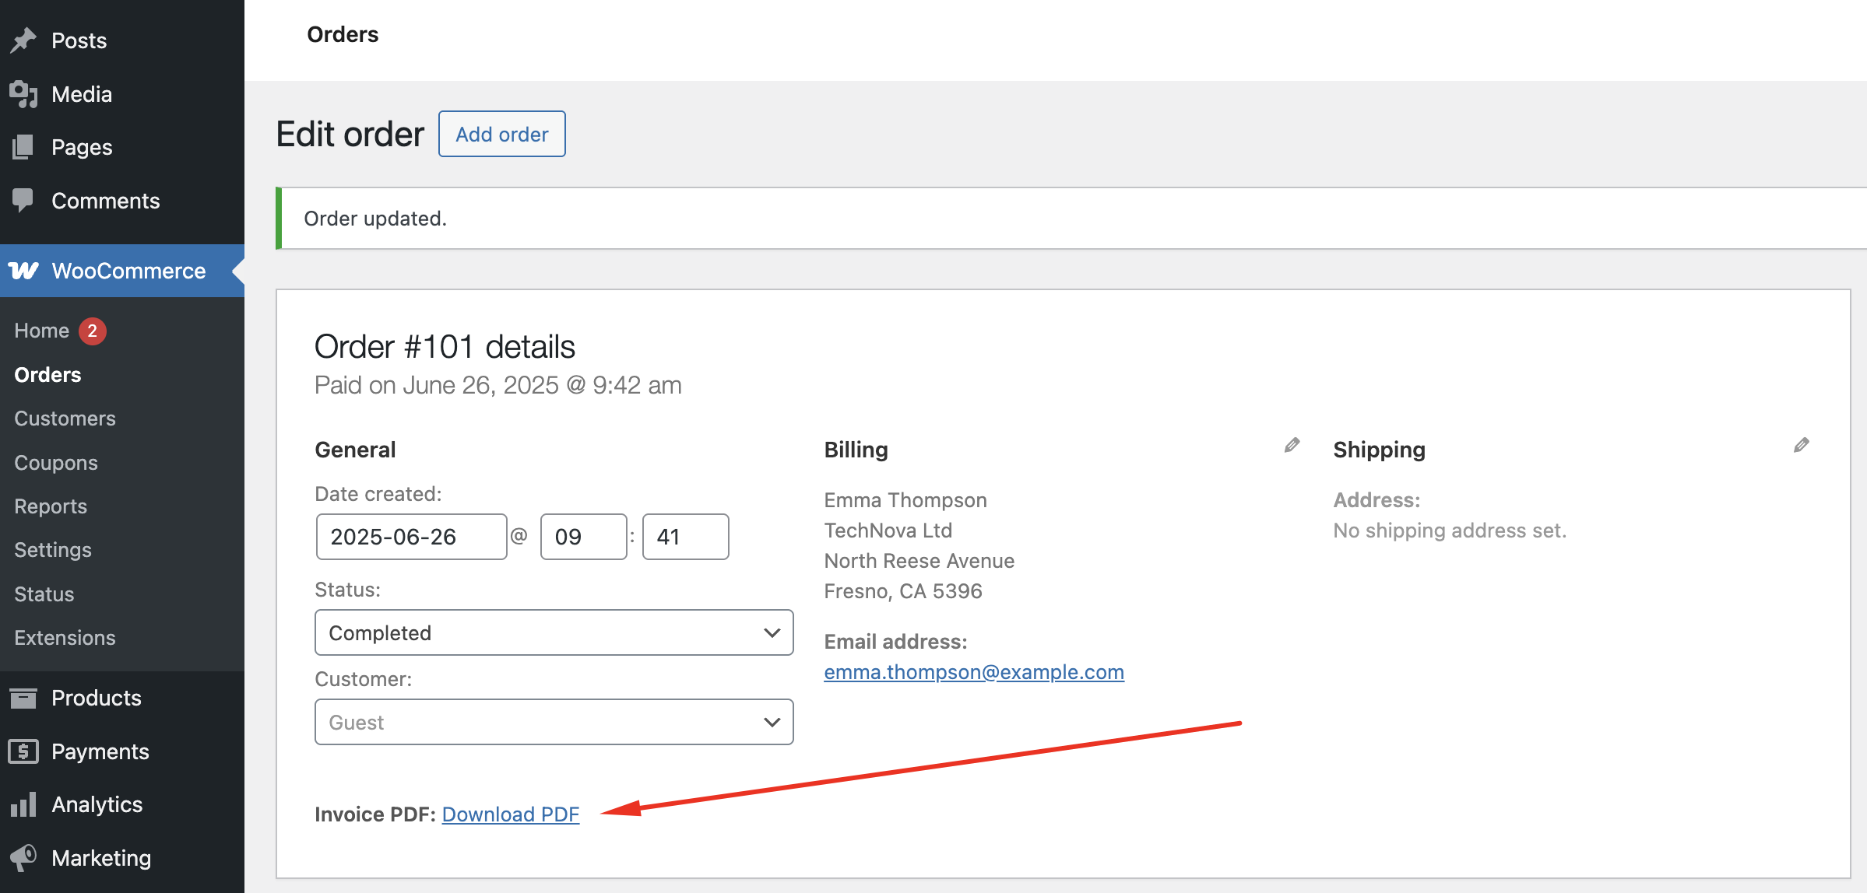This screenshot has width=1867, height=893.
Task: Open Settings from the sidebar
Action: (52, 549)
